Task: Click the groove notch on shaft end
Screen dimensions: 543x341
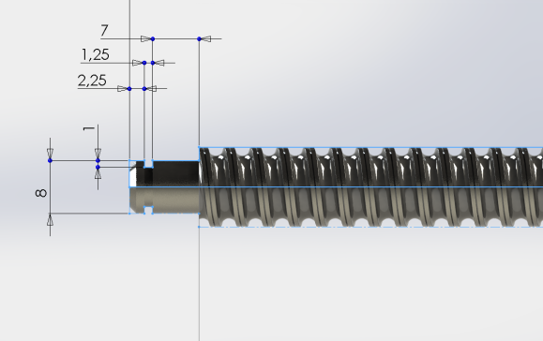Action: (148, 164)
